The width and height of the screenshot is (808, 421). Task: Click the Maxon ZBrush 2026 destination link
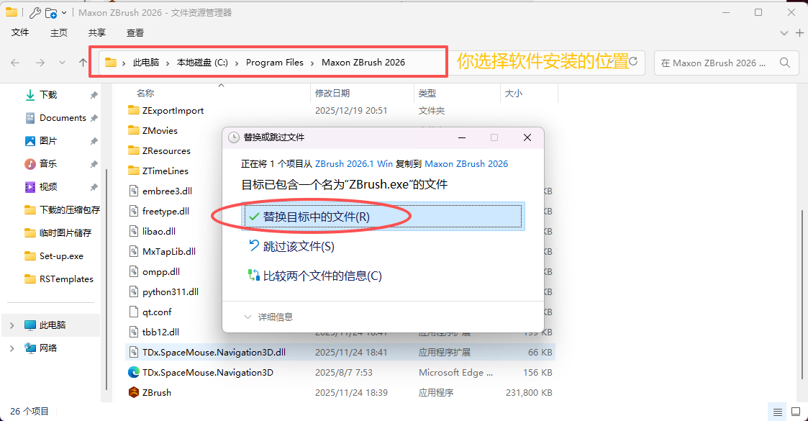[466, 163]
